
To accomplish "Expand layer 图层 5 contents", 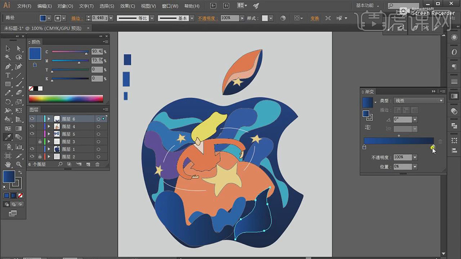I will (49, 134).
